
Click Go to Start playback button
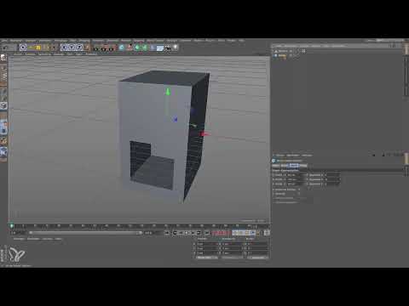pyautogui.click(x=167, y=233)
